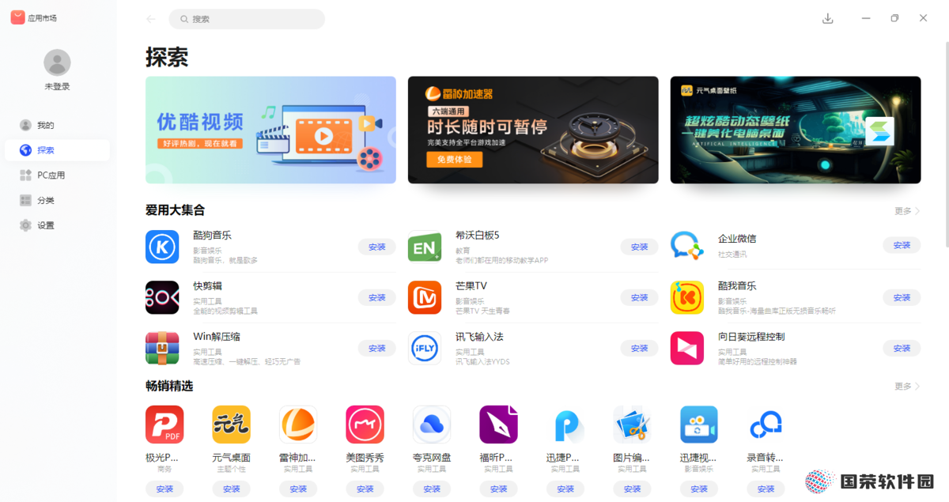Open the 图片编辑 scissors icon
Viewport: 949px width, 502px height.
pyautogui.click(x=633, y=425)
